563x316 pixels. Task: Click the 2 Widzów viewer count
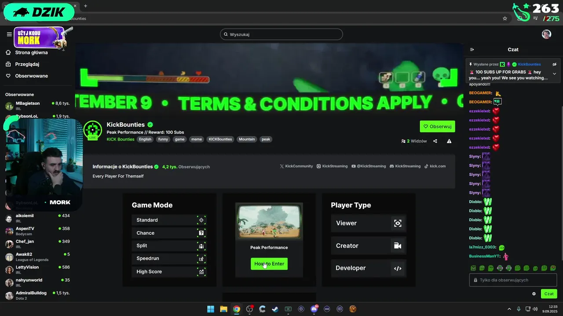tap(414, 141)
